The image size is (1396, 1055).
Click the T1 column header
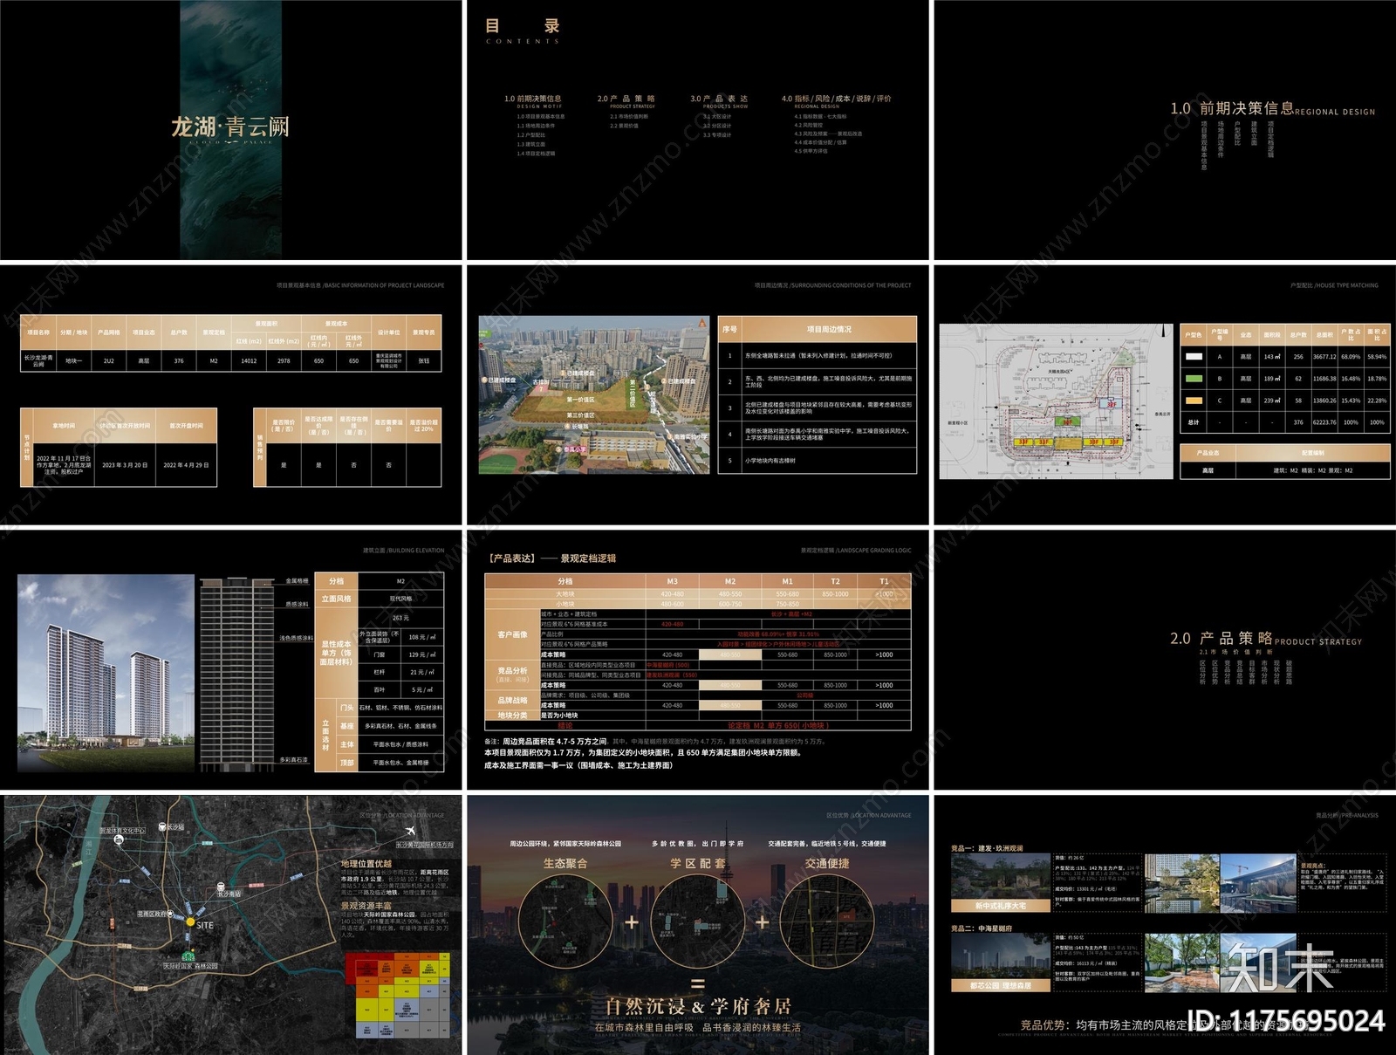point(884,581)
